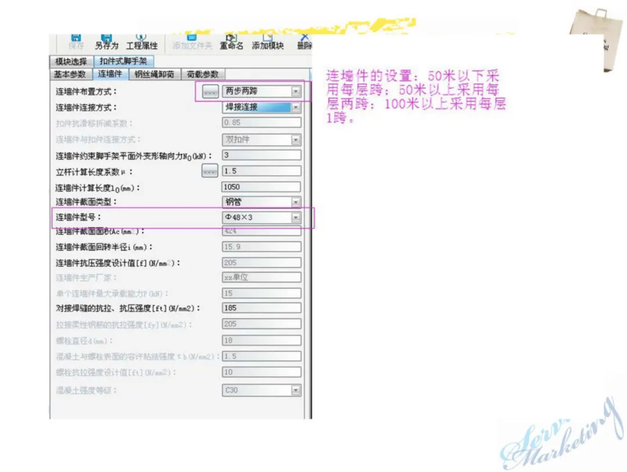Click the 回转半径 field showing 15.9

261,247
